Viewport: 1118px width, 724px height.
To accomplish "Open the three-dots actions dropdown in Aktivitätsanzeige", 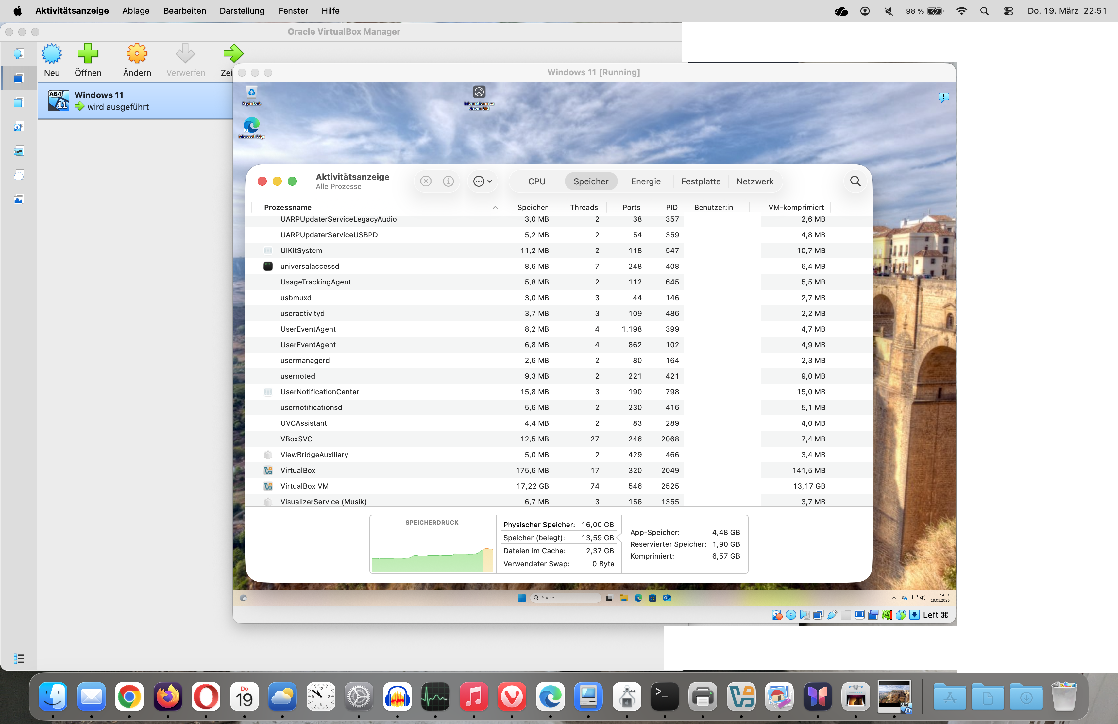I will pyautogui.click(x=483, y=181).
